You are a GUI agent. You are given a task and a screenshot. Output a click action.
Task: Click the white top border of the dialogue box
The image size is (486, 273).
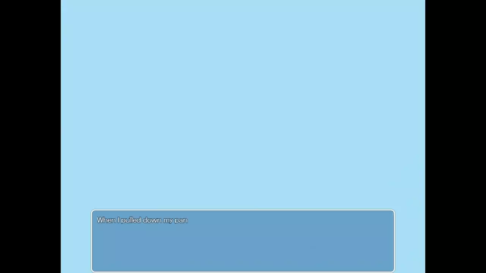pyautogui.click(x=243, y=210)
